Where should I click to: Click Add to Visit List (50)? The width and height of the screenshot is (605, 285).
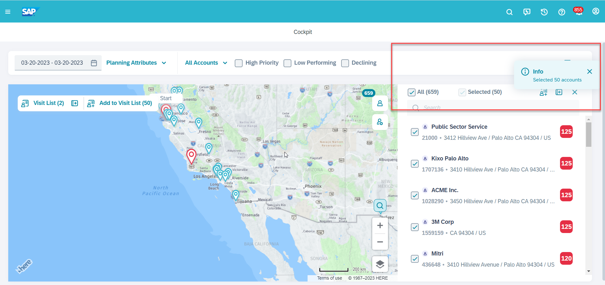(x=120, y=103)
